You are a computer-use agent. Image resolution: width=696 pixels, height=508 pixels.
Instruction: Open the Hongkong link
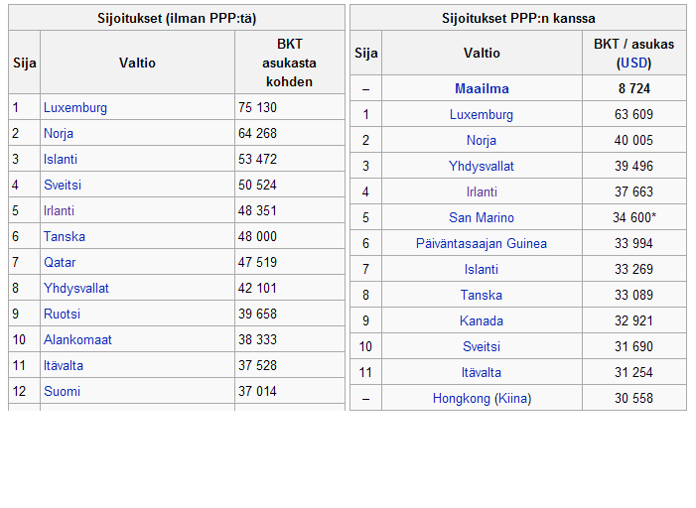tap(462, 399)
